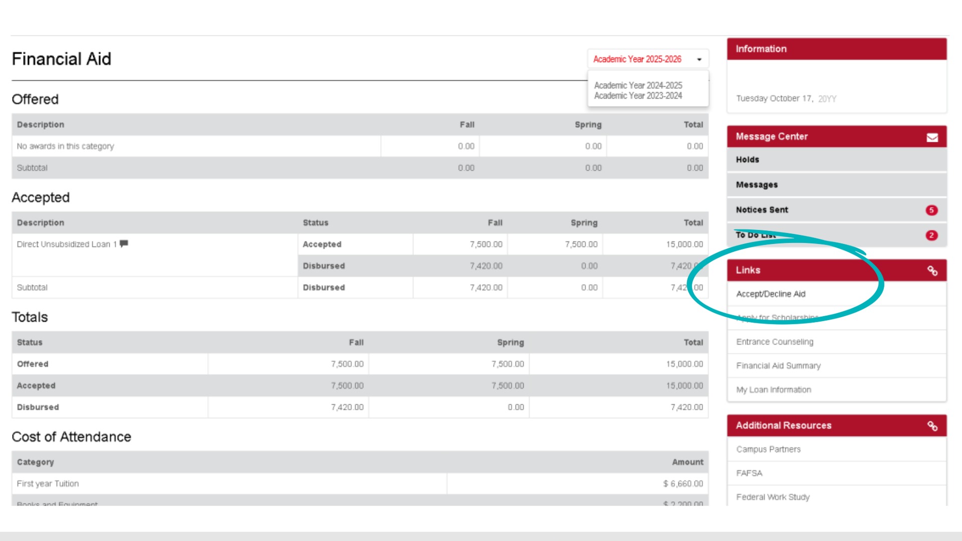This screenshot has width=962, height=541.
Task: Open the Academic Year dropdown arrow
Action: click(x=699, y=59)
